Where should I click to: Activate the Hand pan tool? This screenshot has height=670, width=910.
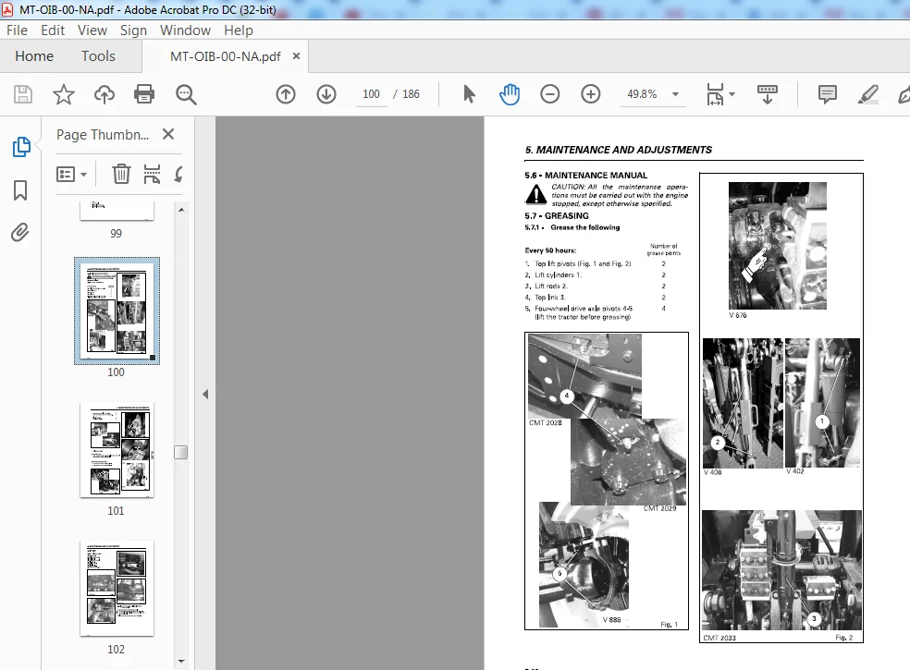click(x=509, y=94)
